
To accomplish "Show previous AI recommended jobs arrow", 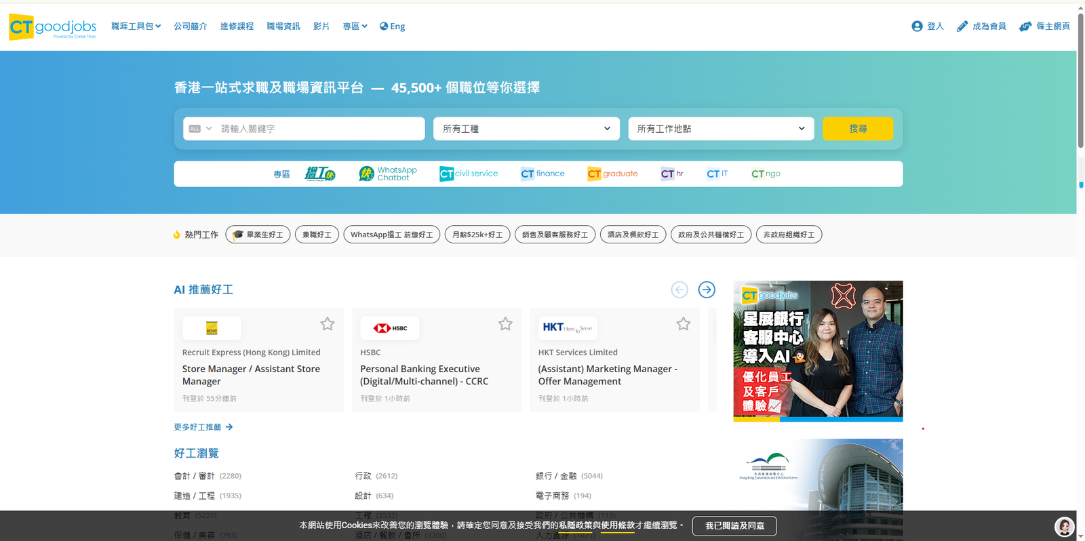I will click(679, 290).
